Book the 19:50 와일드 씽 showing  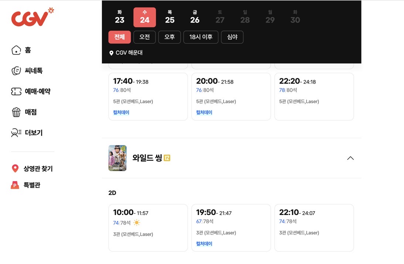pos(231,228)
